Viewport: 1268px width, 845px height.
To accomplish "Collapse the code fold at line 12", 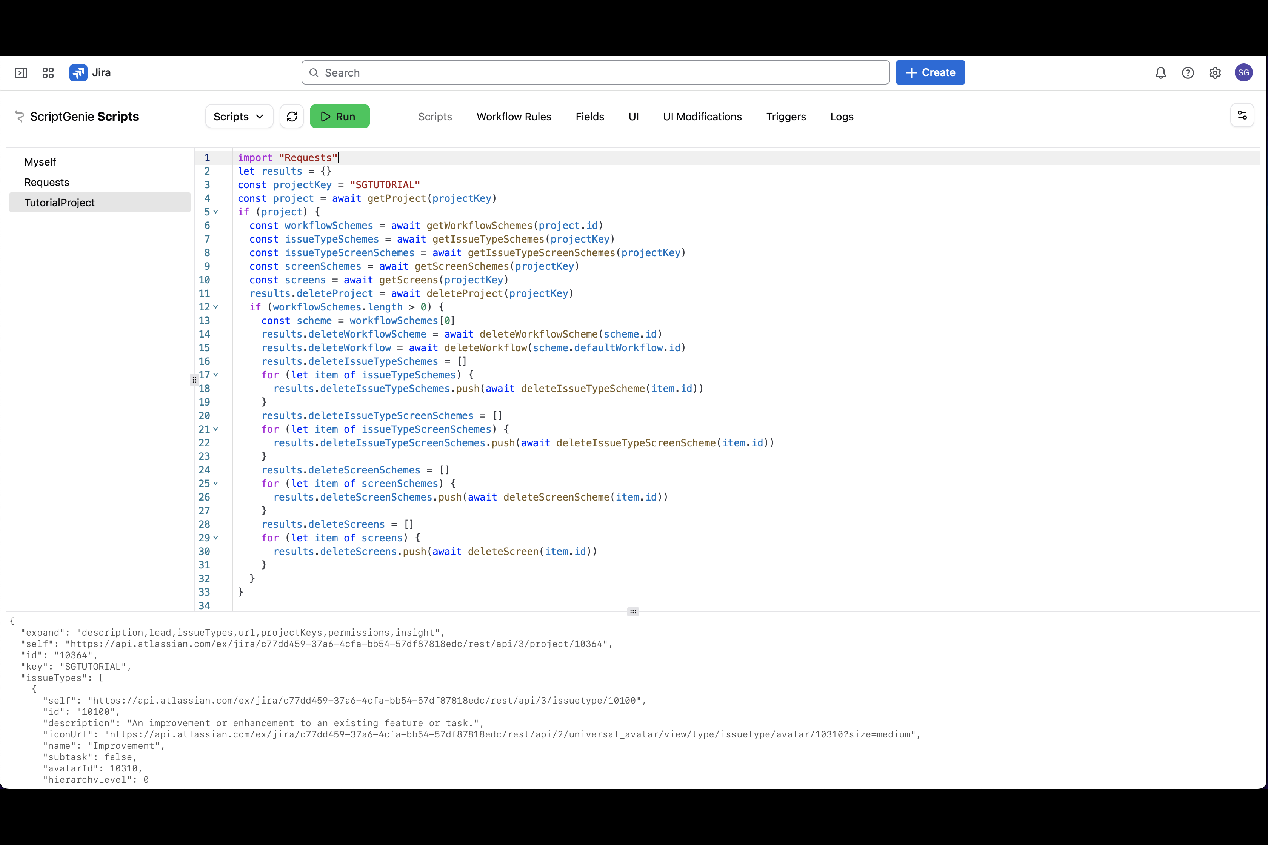I will 215,307.
